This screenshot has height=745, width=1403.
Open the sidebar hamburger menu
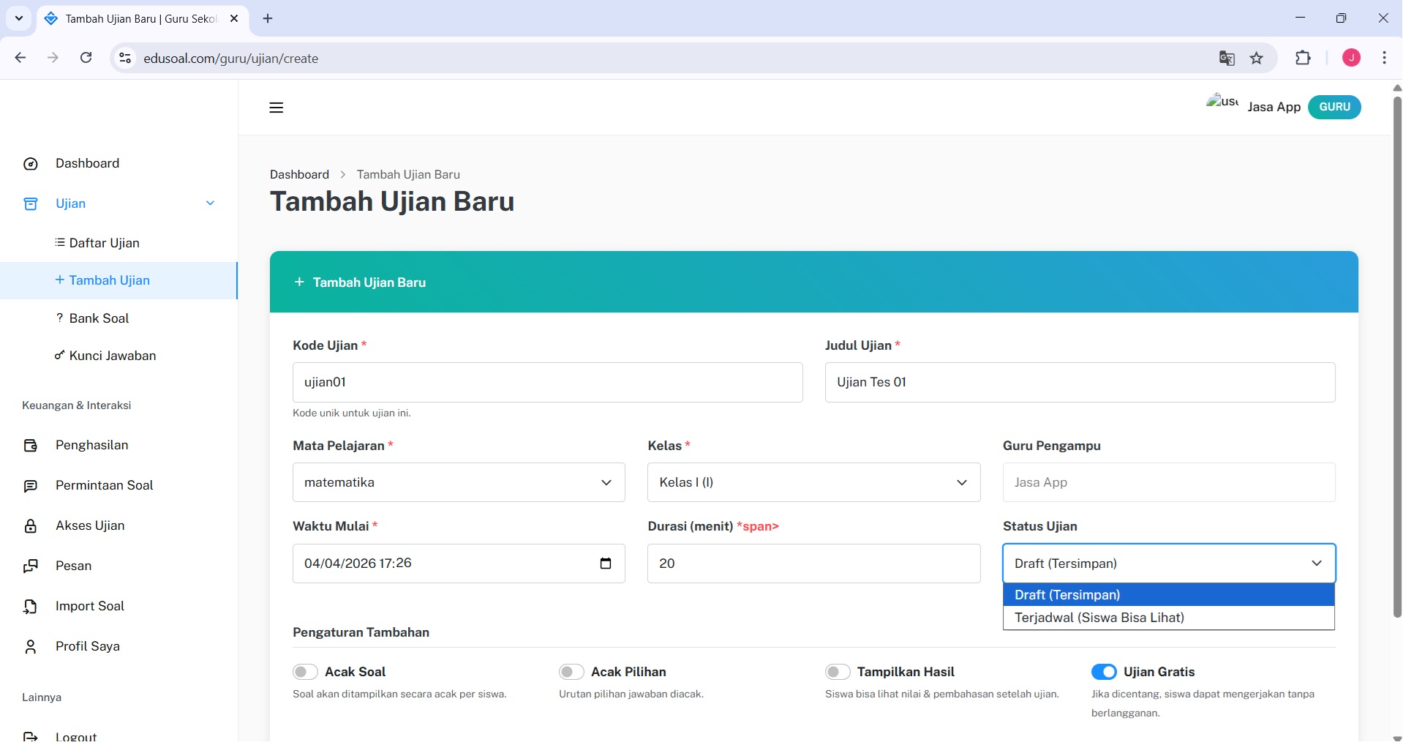pos(276,108)
